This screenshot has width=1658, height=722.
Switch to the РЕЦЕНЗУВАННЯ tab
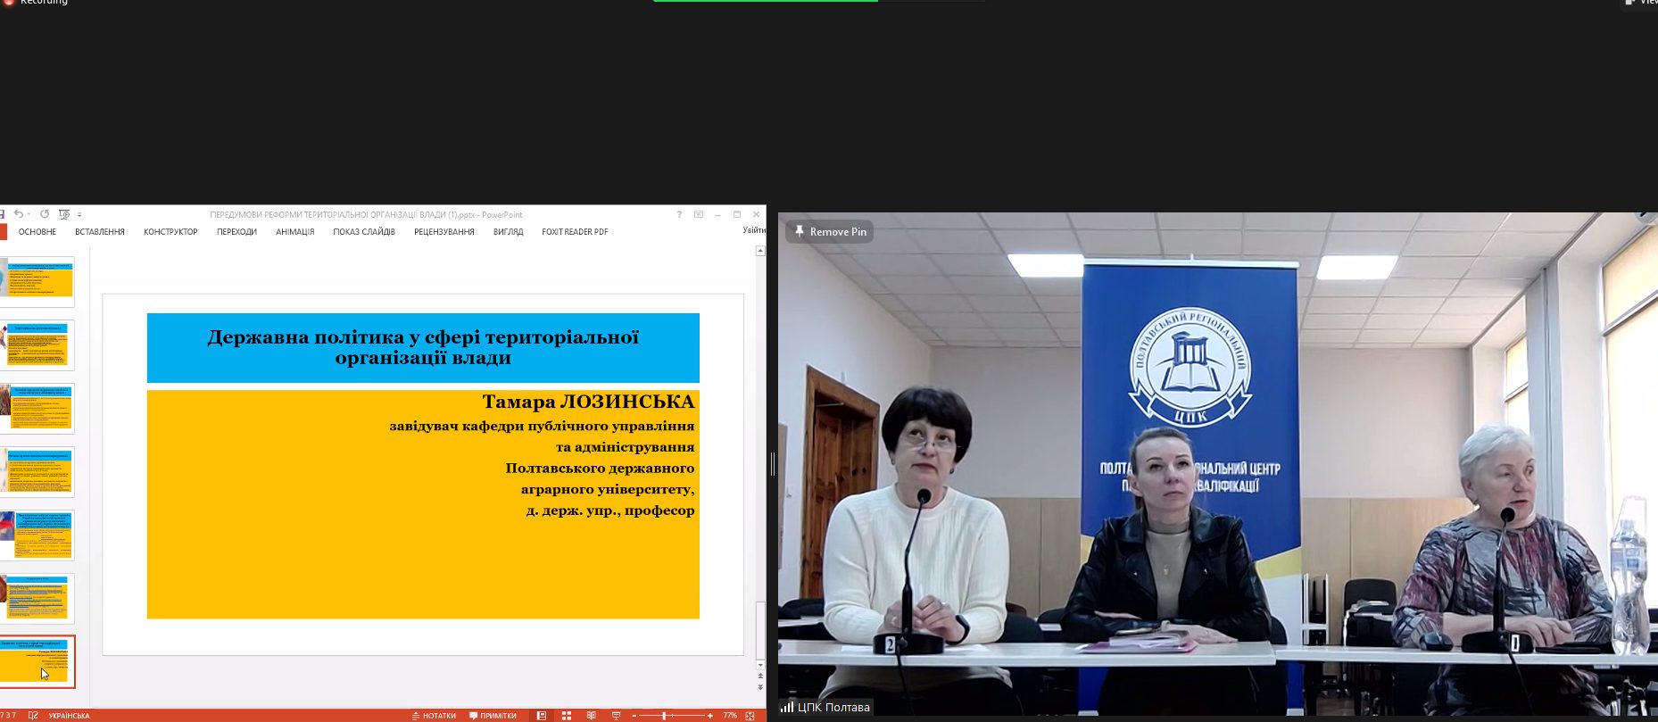point(444,232)
